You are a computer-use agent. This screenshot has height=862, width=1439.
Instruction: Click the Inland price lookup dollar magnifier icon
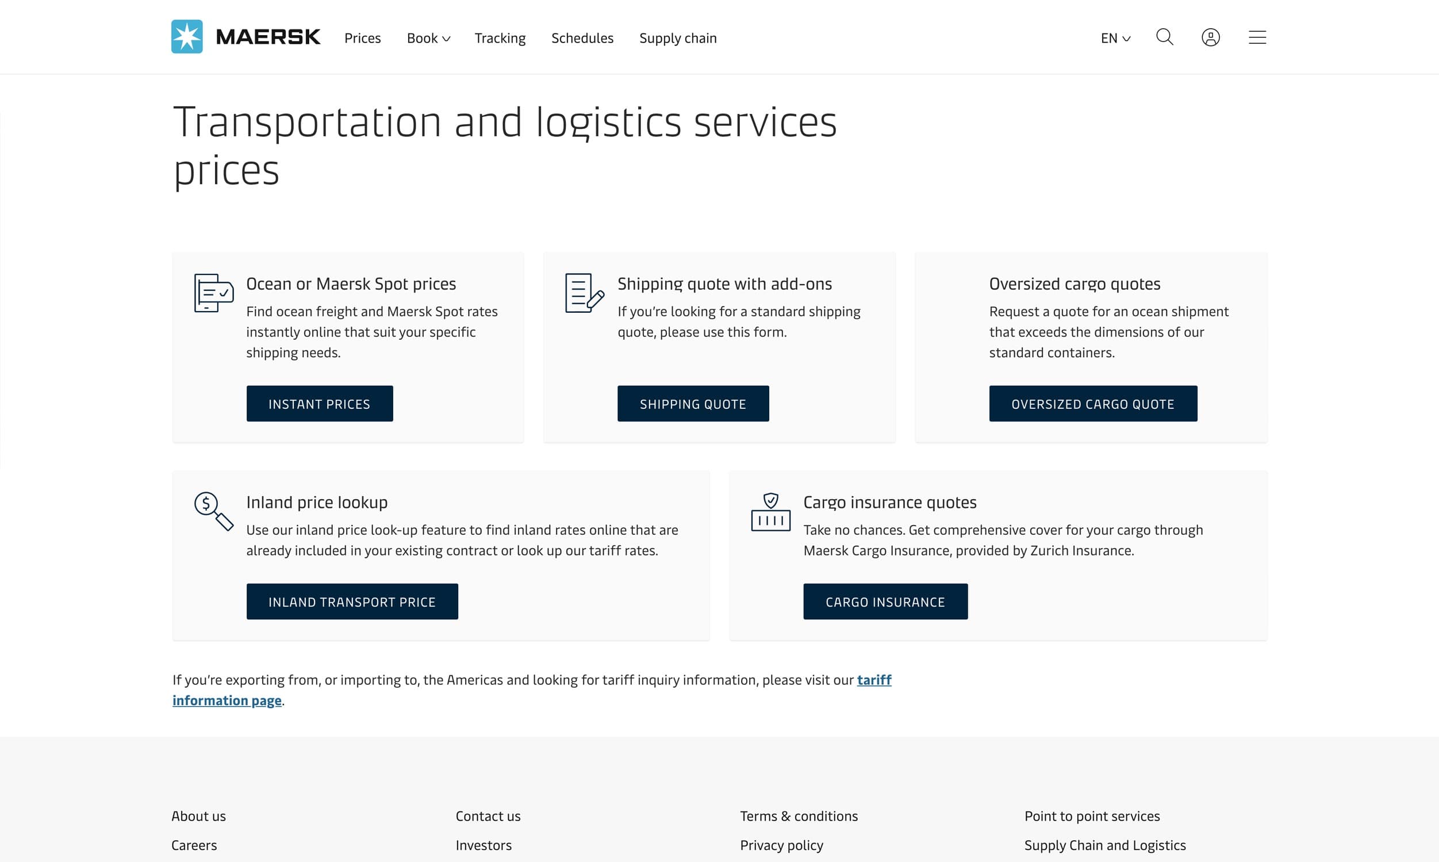pos(213,511)
